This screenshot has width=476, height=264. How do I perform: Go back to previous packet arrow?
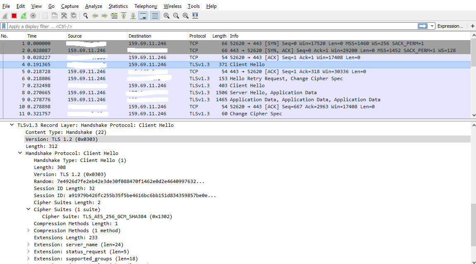[x=95, y=16]
